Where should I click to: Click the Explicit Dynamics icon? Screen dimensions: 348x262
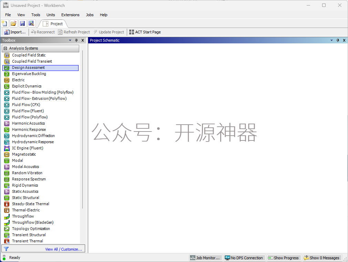point(7,86)
